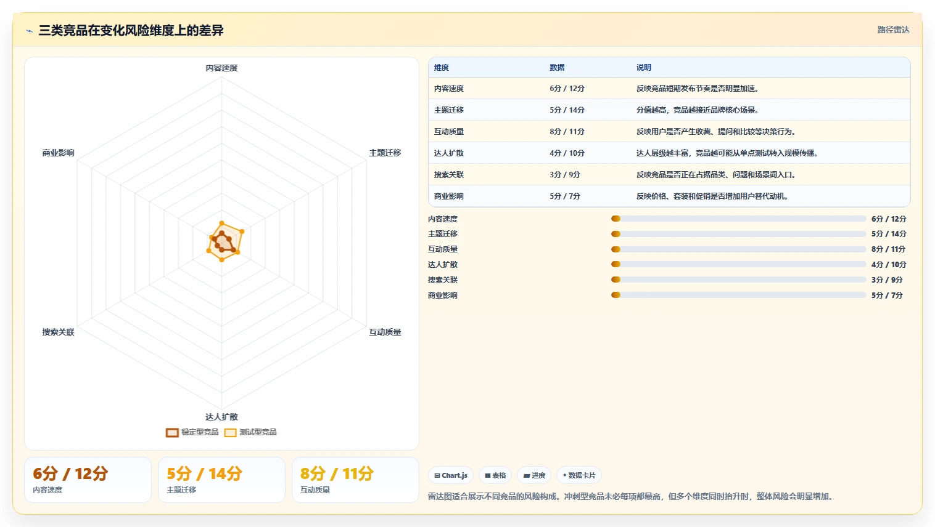Click the 内容速度 progress bar
The height and width of the screenshot is (527, 935).
(738, 219)
